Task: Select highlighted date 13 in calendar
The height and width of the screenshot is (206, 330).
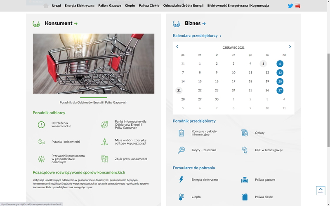Action: click(280, 73)
